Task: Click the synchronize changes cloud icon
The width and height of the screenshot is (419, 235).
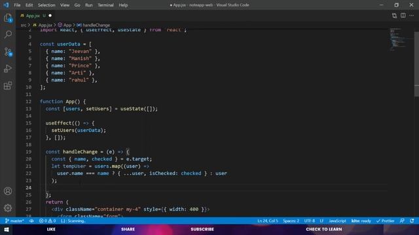Action: tap(31, 221)
